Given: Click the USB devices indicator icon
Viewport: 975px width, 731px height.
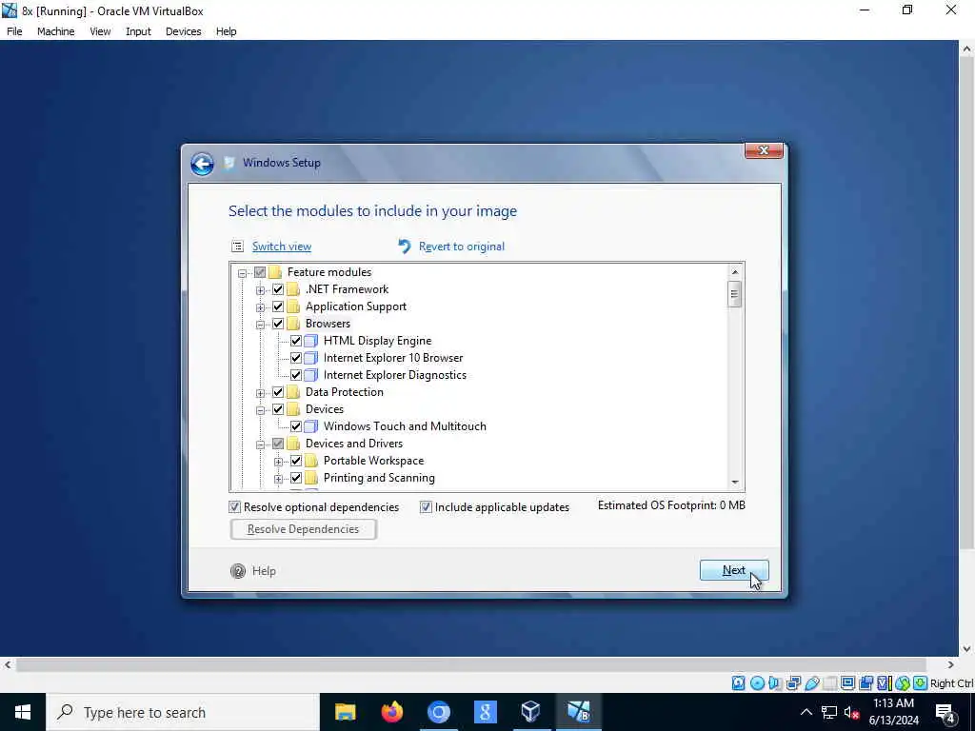Looking at the screenshot, I should pyautogui.click(x=811, y=683).
